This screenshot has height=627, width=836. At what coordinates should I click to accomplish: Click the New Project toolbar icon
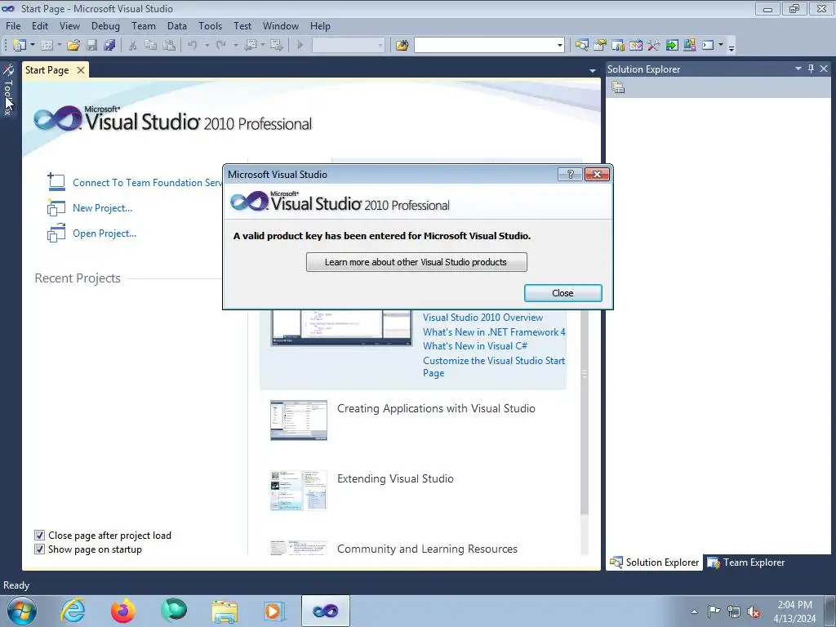tap(20, 46)
